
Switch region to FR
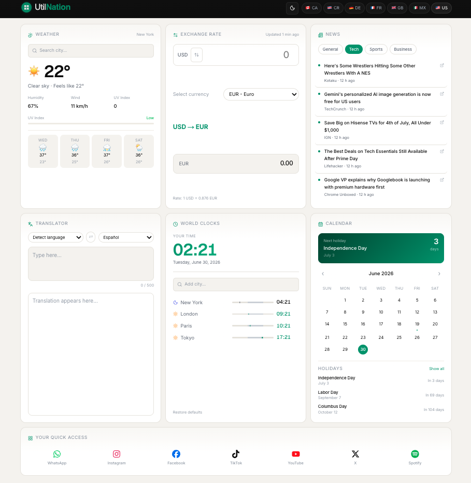(x=376, y=8)
